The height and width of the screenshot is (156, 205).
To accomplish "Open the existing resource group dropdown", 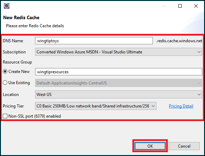I will 118,83.
